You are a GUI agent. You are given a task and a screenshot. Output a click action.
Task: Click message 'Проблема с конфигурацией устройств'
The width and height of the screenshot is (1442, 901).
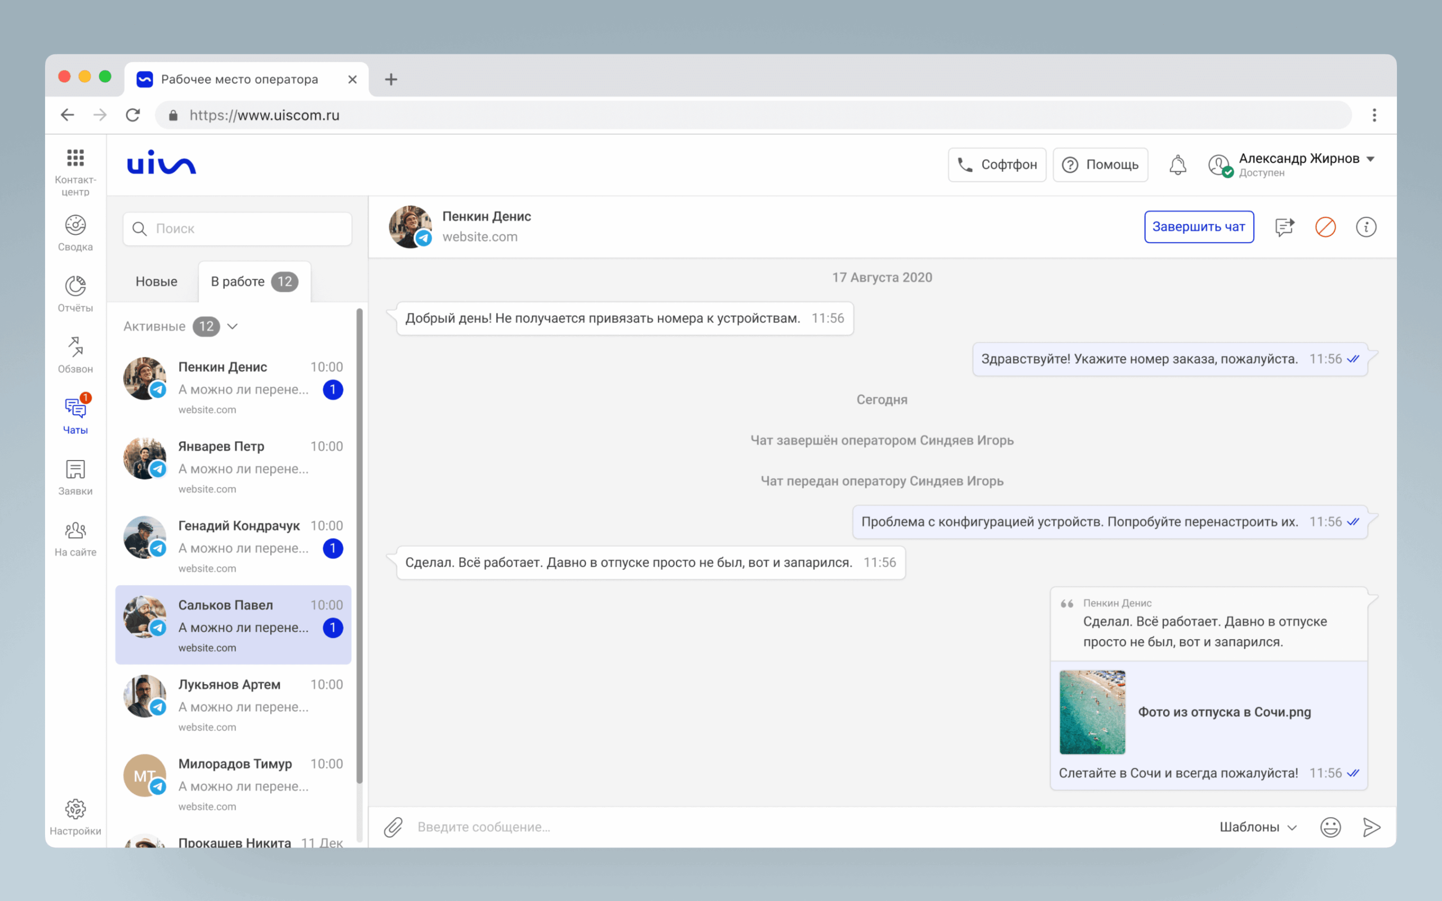point(1110,522)
